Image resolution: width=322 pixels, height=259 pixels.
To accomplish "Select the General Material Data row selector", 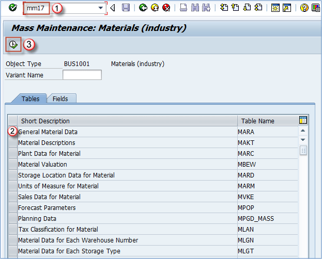I will click(x=13, y=132).
